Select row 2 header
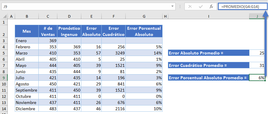 point(4,31)
